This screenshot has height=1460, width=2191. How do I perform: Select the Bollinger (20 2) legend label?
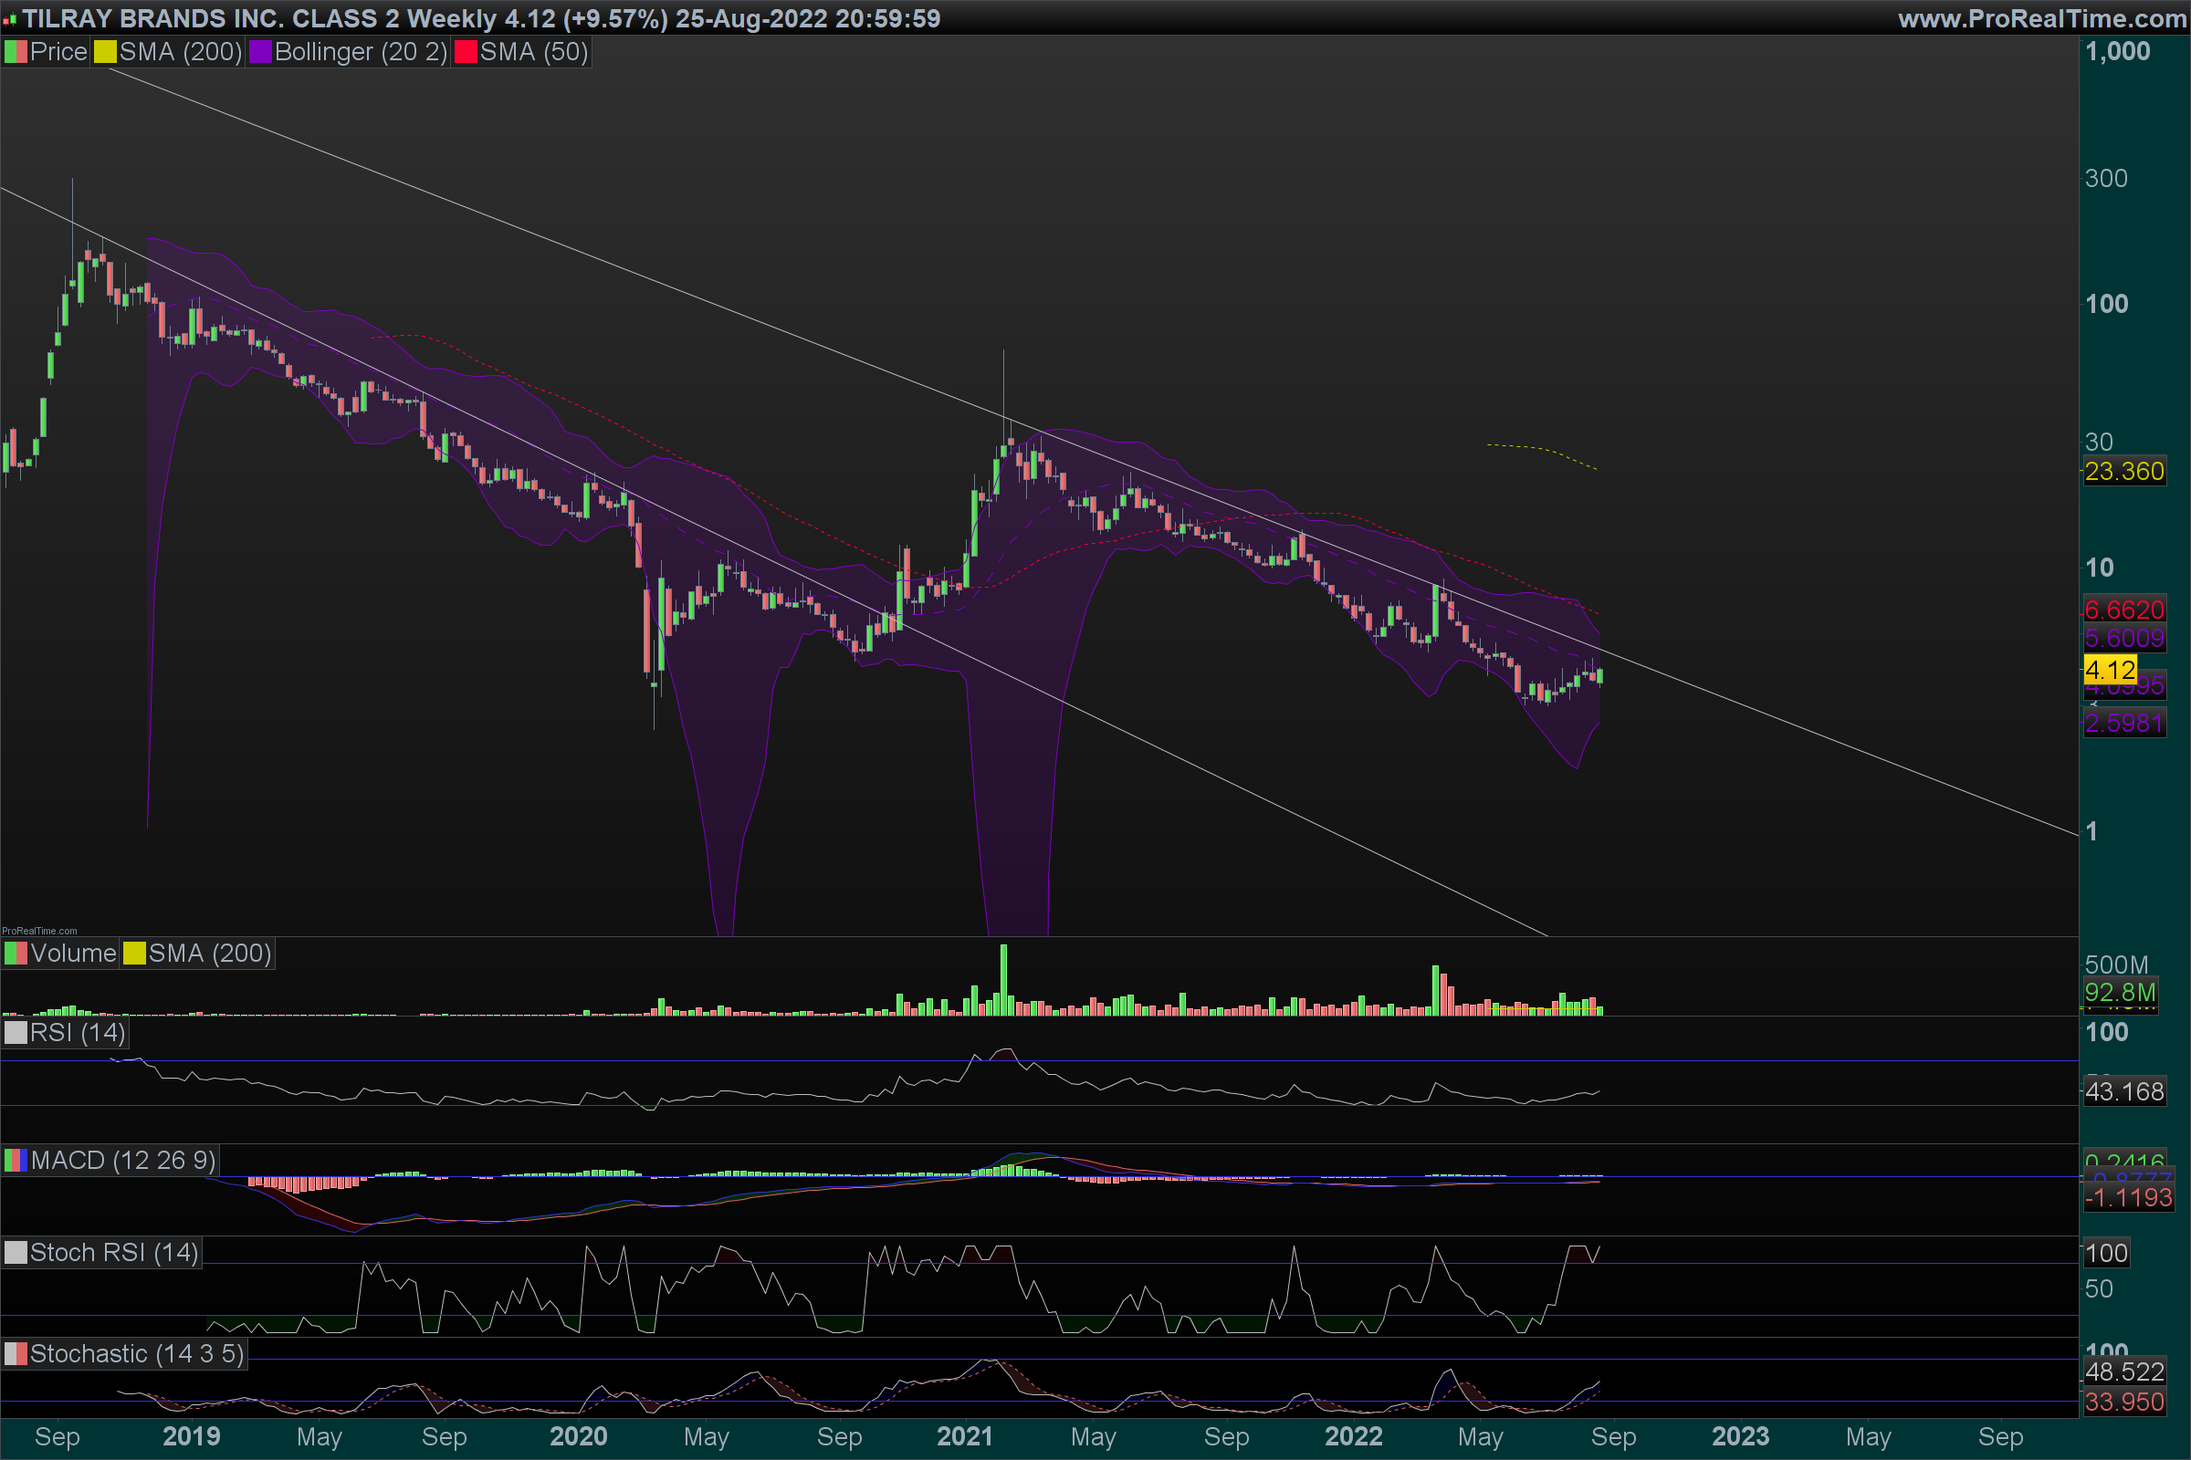[x=361, y=52]
